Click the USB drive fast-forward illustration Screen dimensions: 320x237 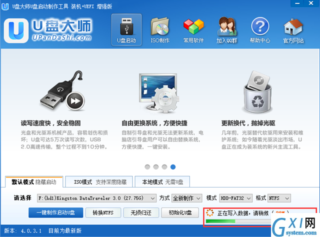[62, 91]
